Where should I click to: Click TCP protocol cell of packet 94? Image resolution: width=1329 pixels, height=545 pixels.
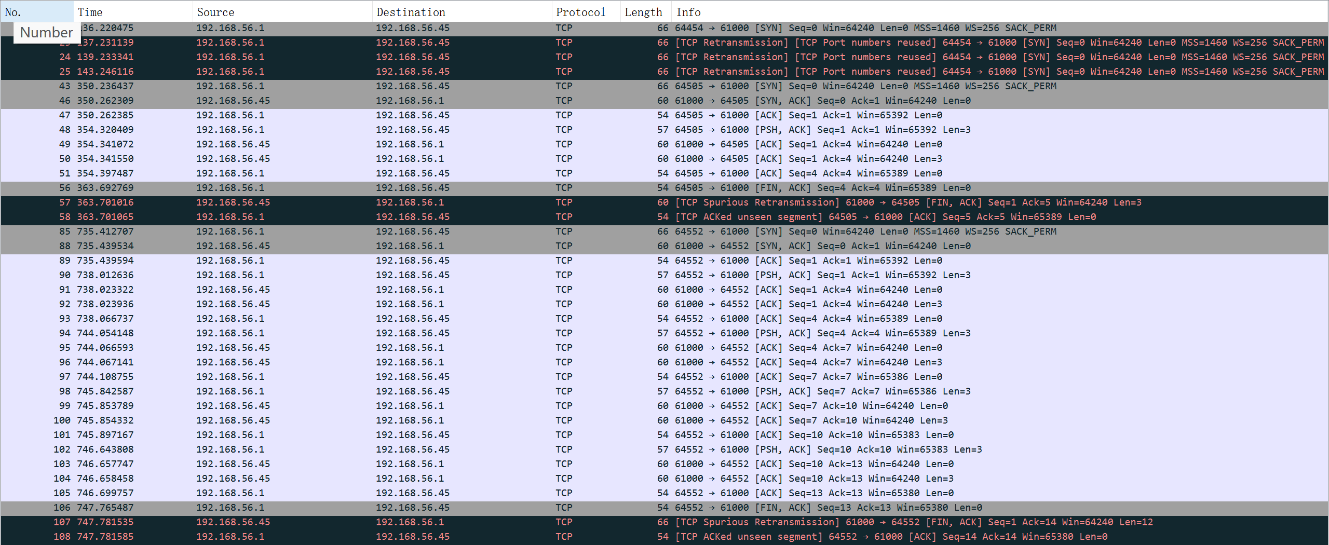tap(564, 333)
